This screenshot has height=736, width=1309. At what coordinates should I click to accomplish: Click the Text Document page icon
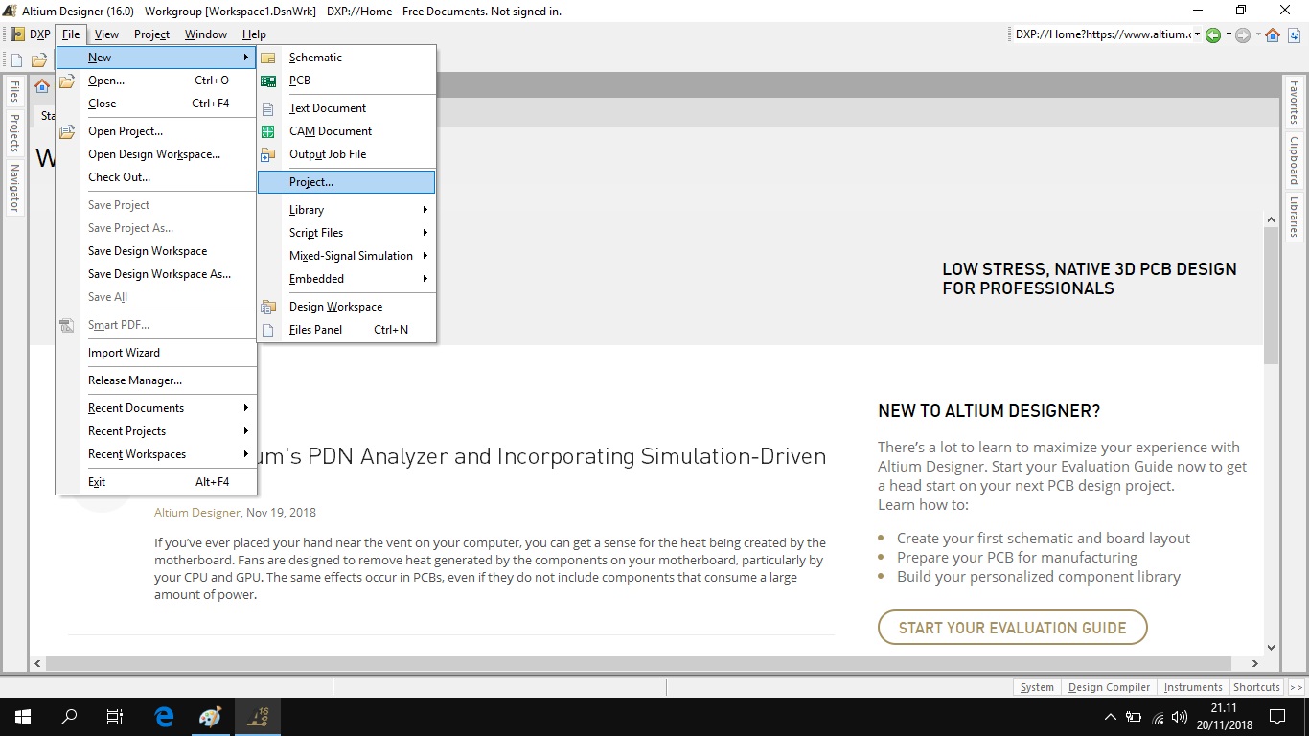point(268,108)
